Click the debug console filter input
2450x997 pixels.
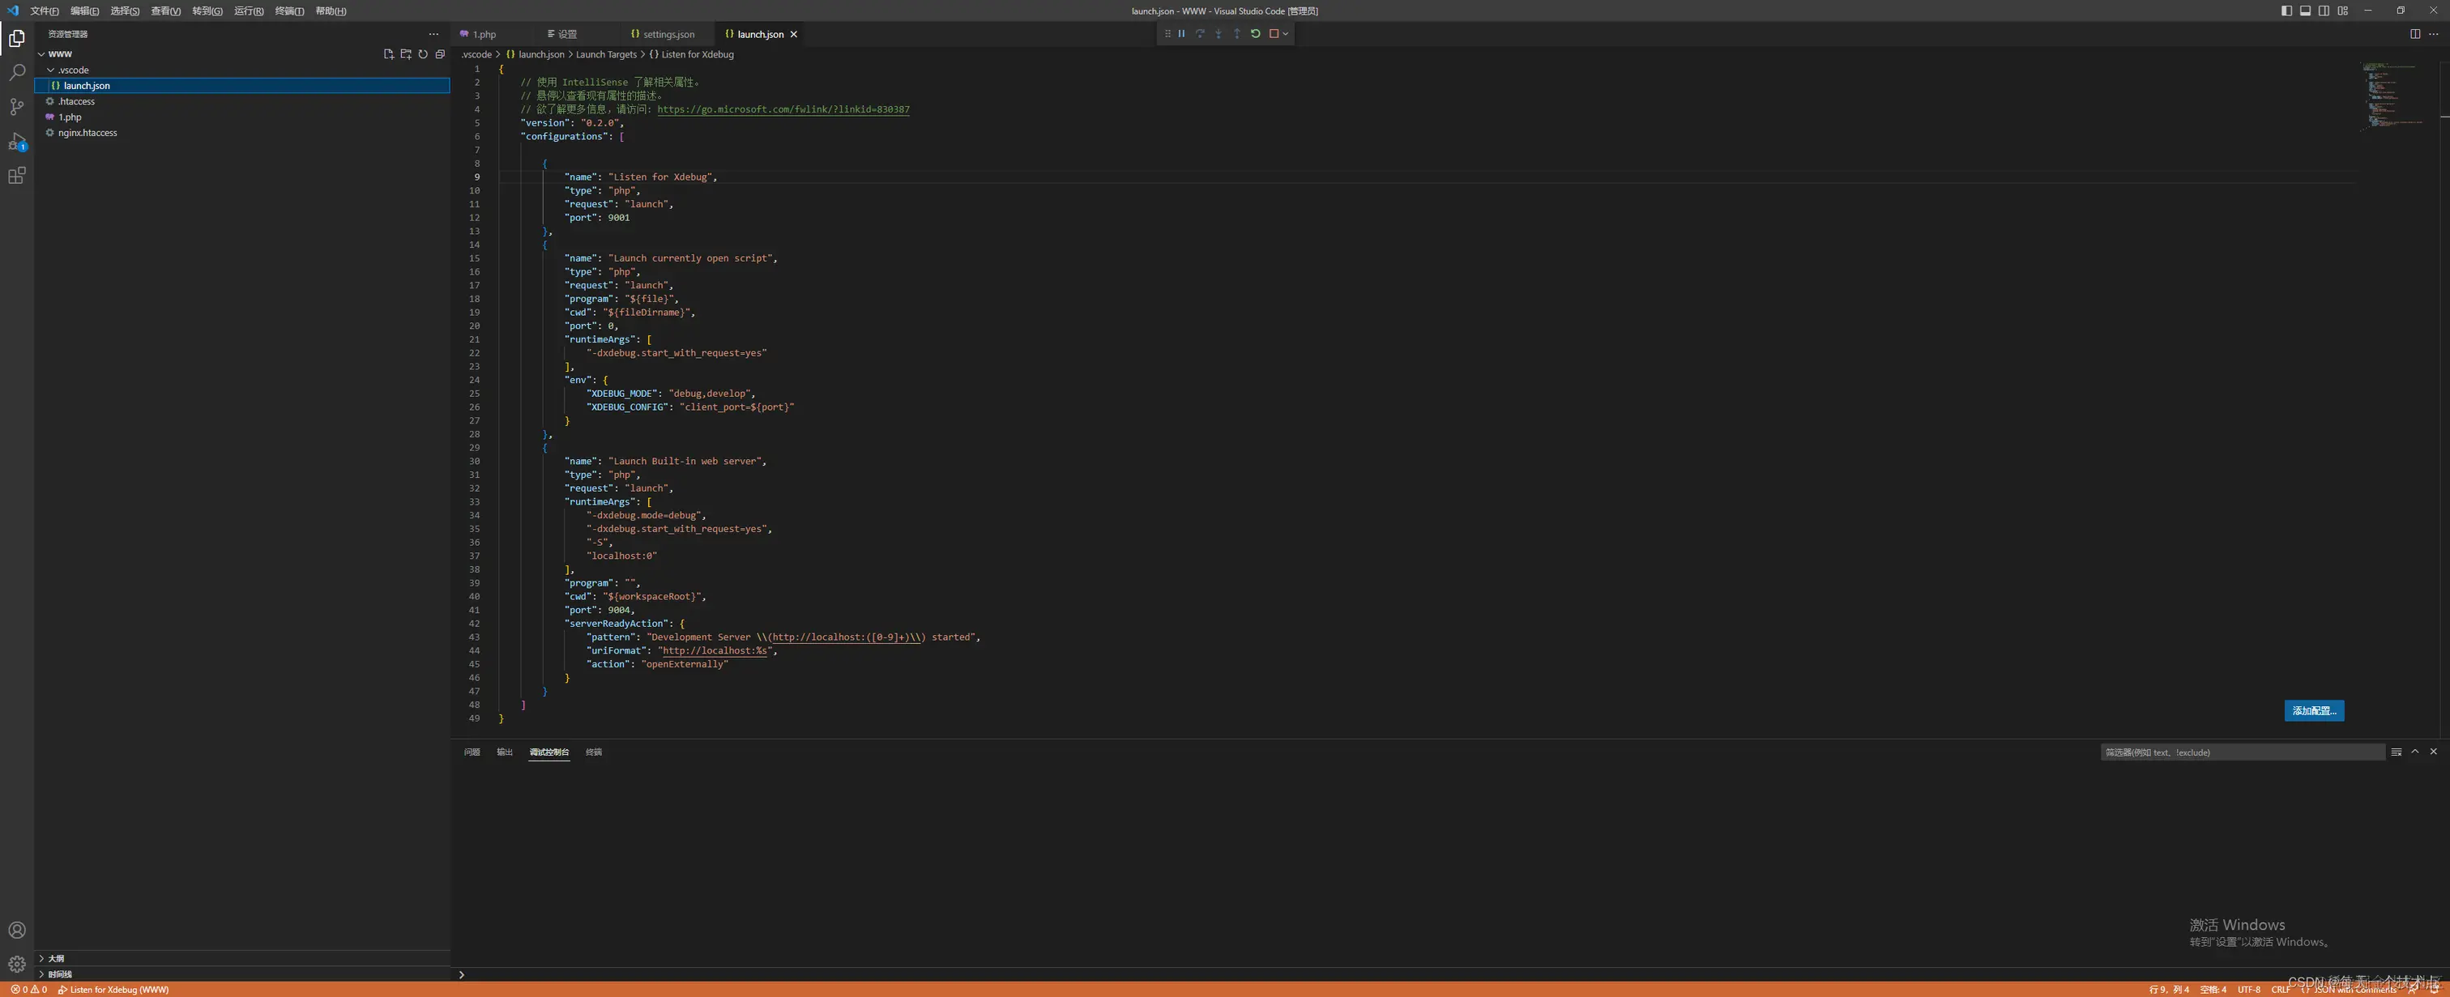pyautogui.click(x=2241, y=752)
